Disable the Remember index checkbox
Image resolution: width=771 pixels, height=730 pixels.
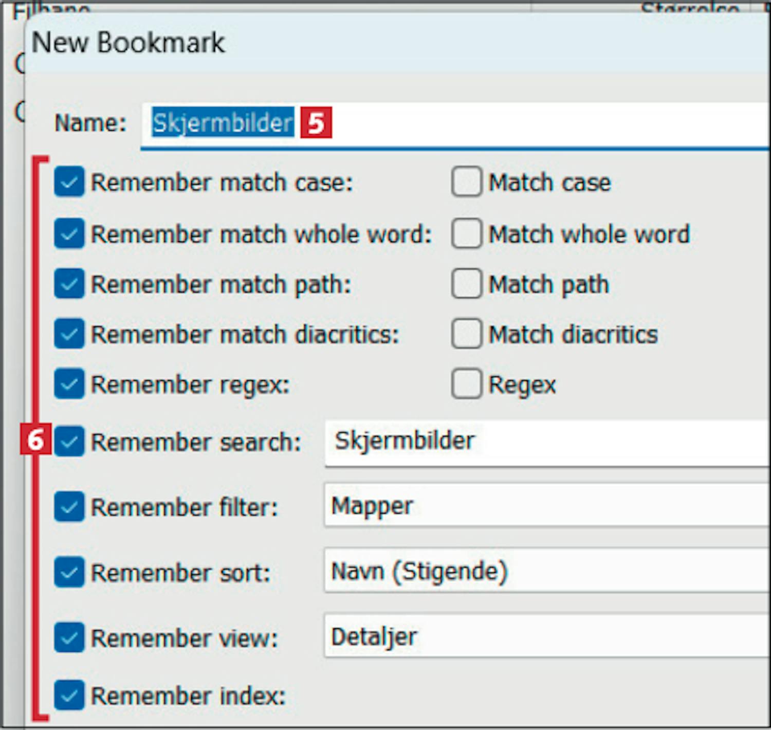click(69, 695)
